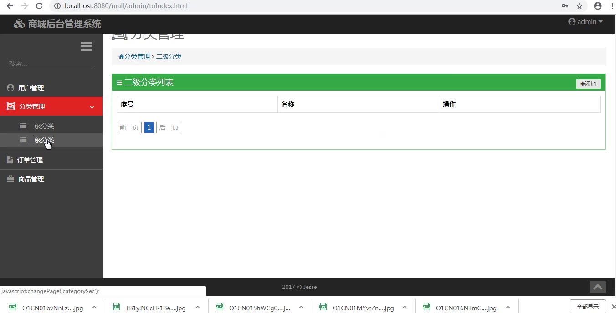Open options arrow for O1CN016NTmC download

click(x=508, y=308)
